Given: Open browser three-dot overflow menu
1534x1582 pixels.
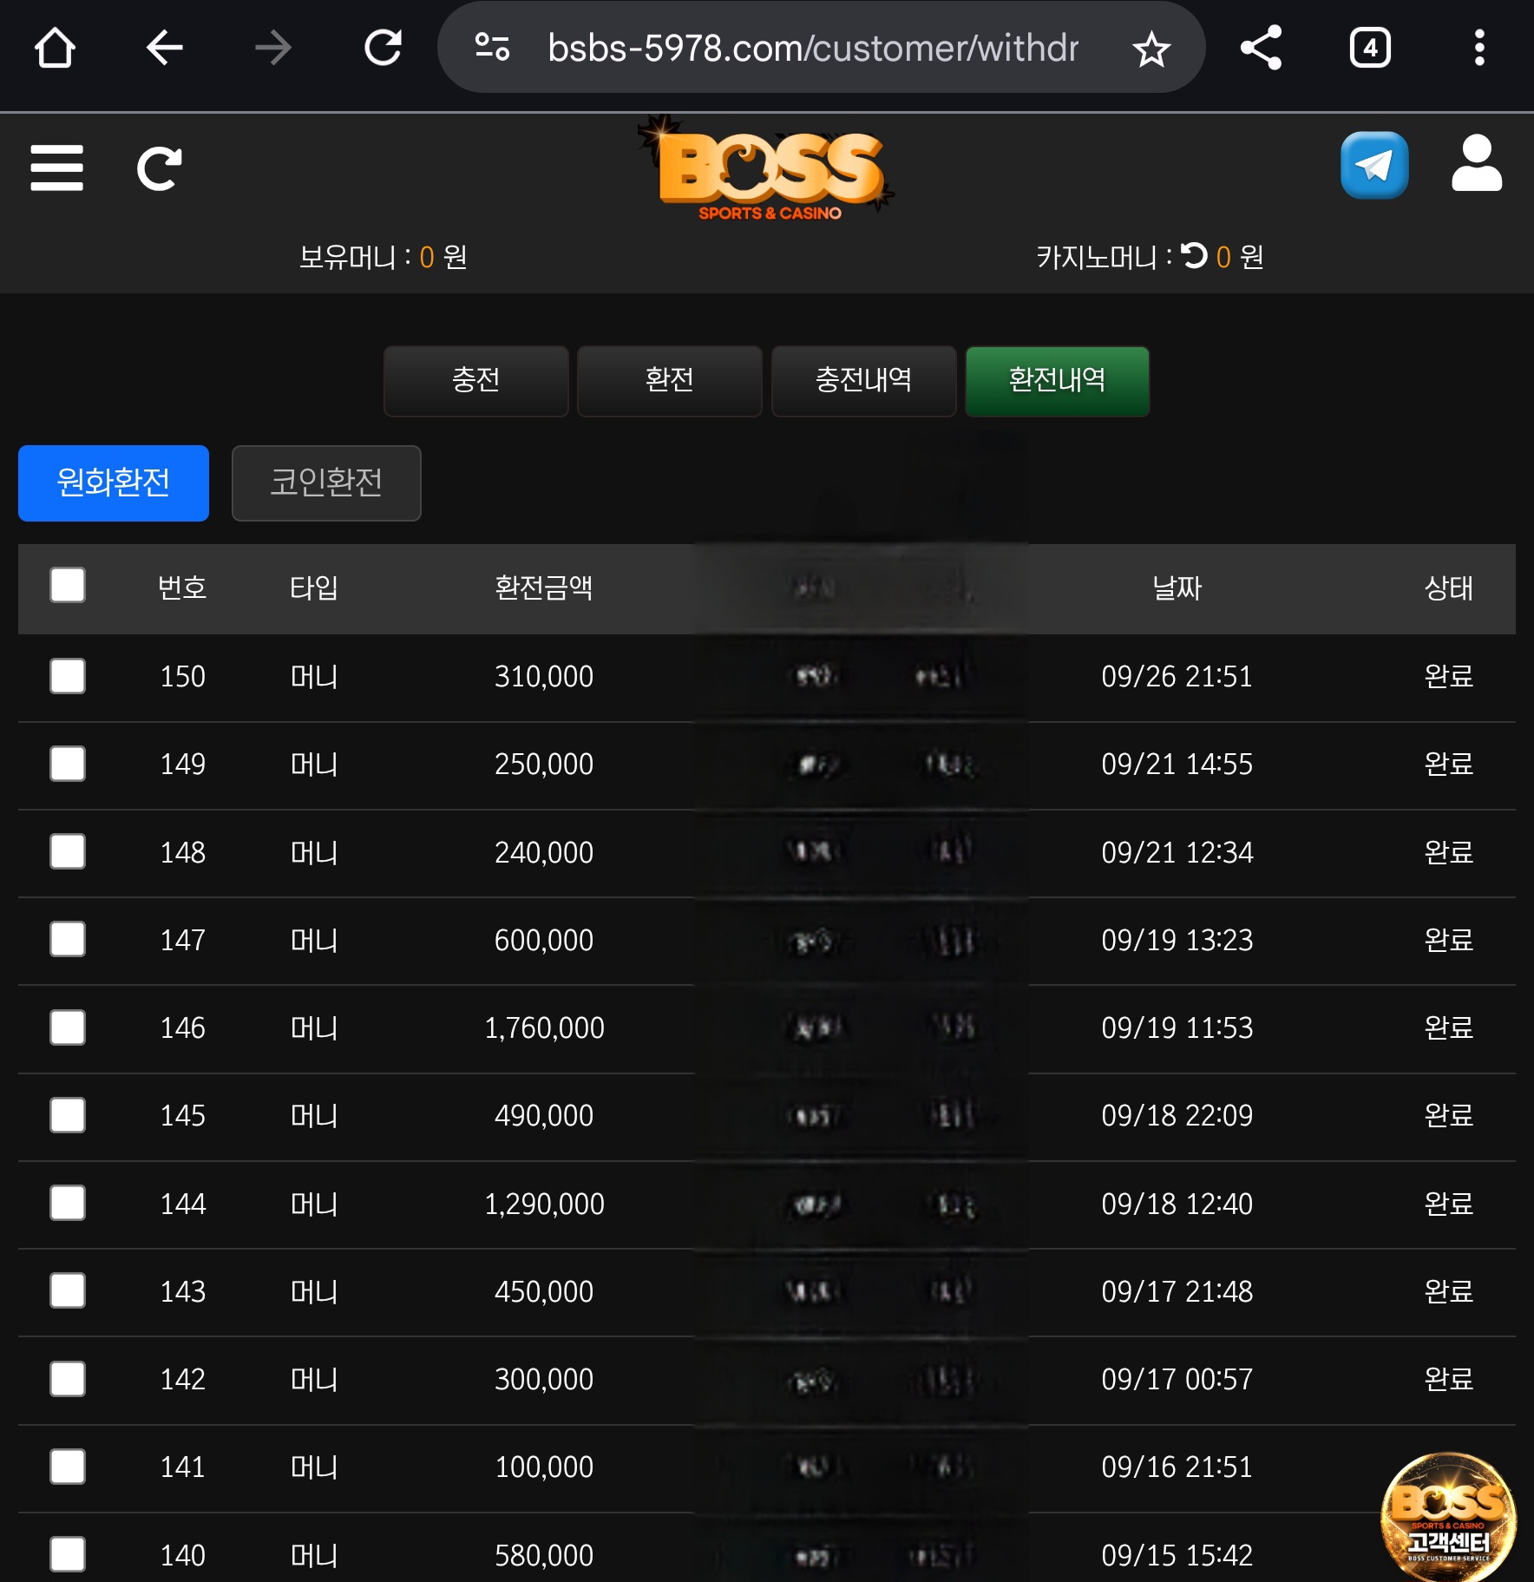Looking at the screenshot, I should click(x=1479, y=48).
